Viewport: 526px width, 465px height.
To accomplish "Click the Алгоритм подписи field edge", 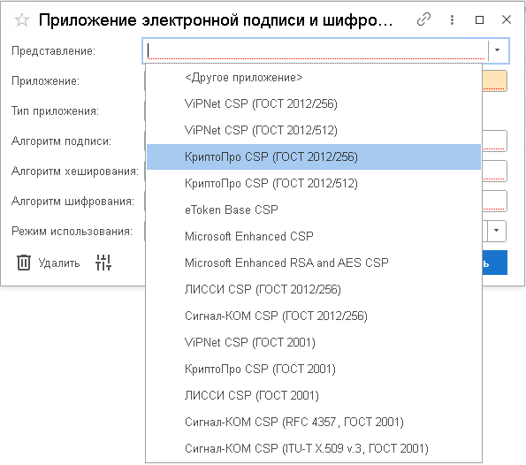I will pyautogui.click(x=494, y=141).
